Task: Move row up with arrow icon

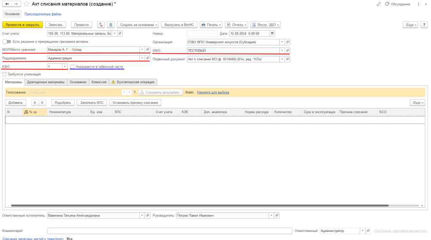Action: click(x=35, y=103)
